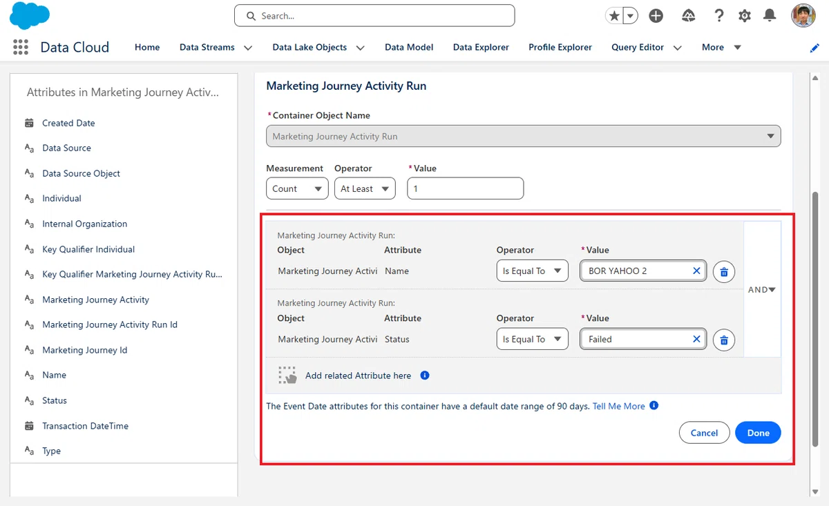This screenshot has width=829, height=506.
Task: Click the Done button
Action: (x=758, y=433)
